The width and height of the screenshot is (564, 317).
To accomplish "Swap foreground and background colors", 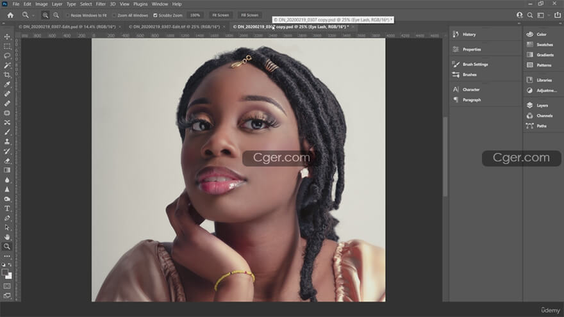I will [10, 264].
